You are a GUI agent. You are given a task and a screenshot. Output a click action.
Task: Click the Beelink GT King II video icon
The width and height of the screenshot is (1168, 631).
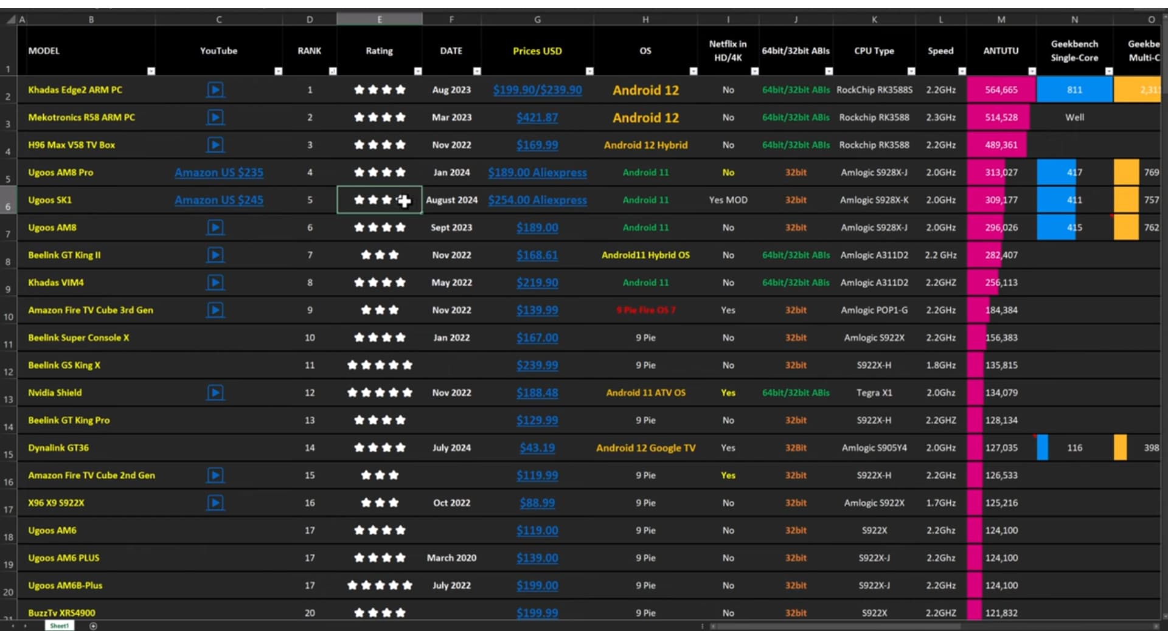215,255
